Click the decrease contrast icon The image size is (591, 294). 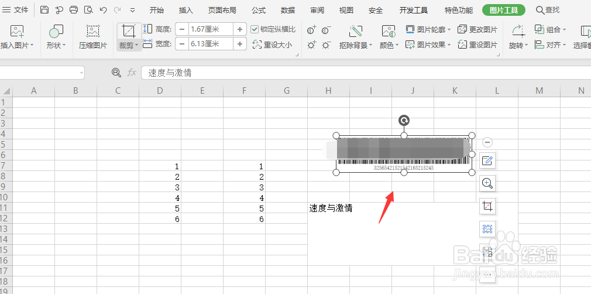coord(327,30)
